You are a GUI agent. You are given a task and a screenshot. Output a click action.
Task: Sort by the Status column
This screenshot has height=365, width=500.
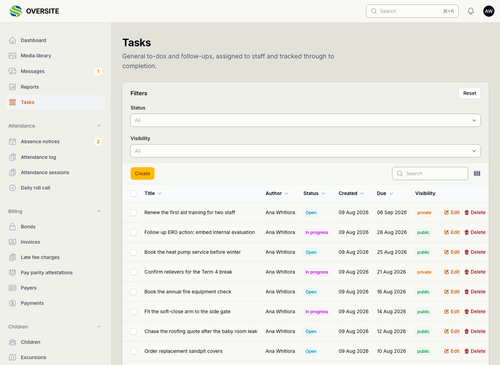click(314, 193)
